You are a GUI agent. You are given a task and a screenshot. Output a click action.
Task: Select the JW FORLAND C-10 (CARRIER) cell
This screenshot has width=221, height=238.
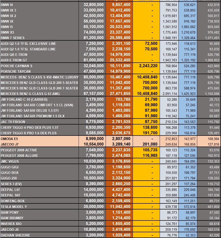click(x=40, y=99)
